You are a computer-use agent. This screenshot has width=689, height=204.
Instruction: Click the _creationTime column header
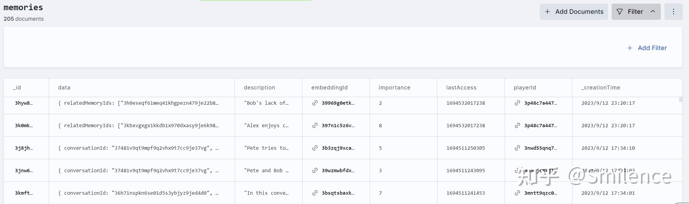pos(601,88)
